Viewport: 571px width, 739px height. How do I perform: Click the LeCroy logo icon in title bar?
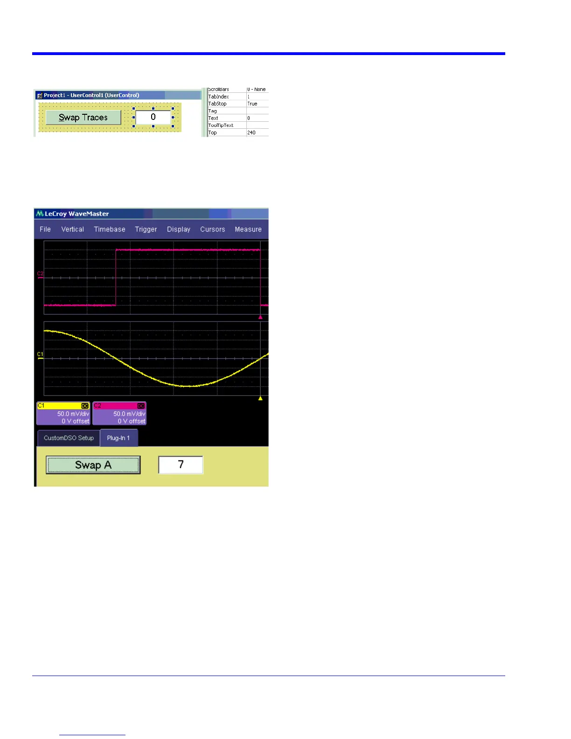tap(40, 214)
